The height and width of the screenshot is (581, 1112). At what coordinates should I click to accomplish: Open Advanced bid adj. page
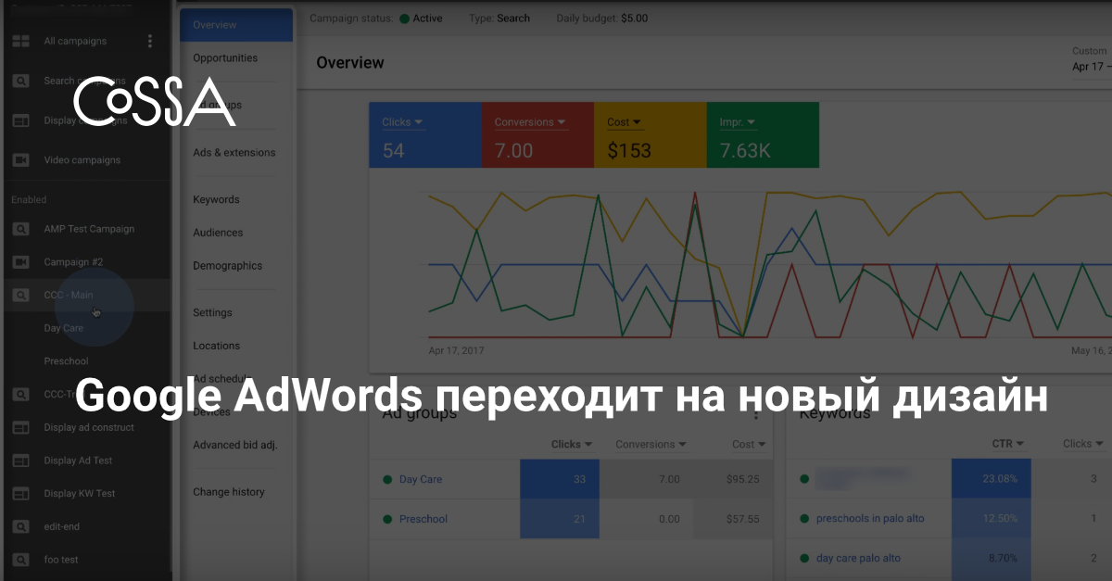point(235,445)
